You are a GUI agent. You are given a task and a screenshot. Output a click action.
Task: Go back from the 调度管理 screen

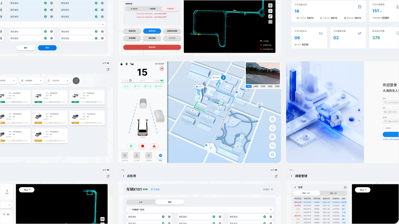291,176
